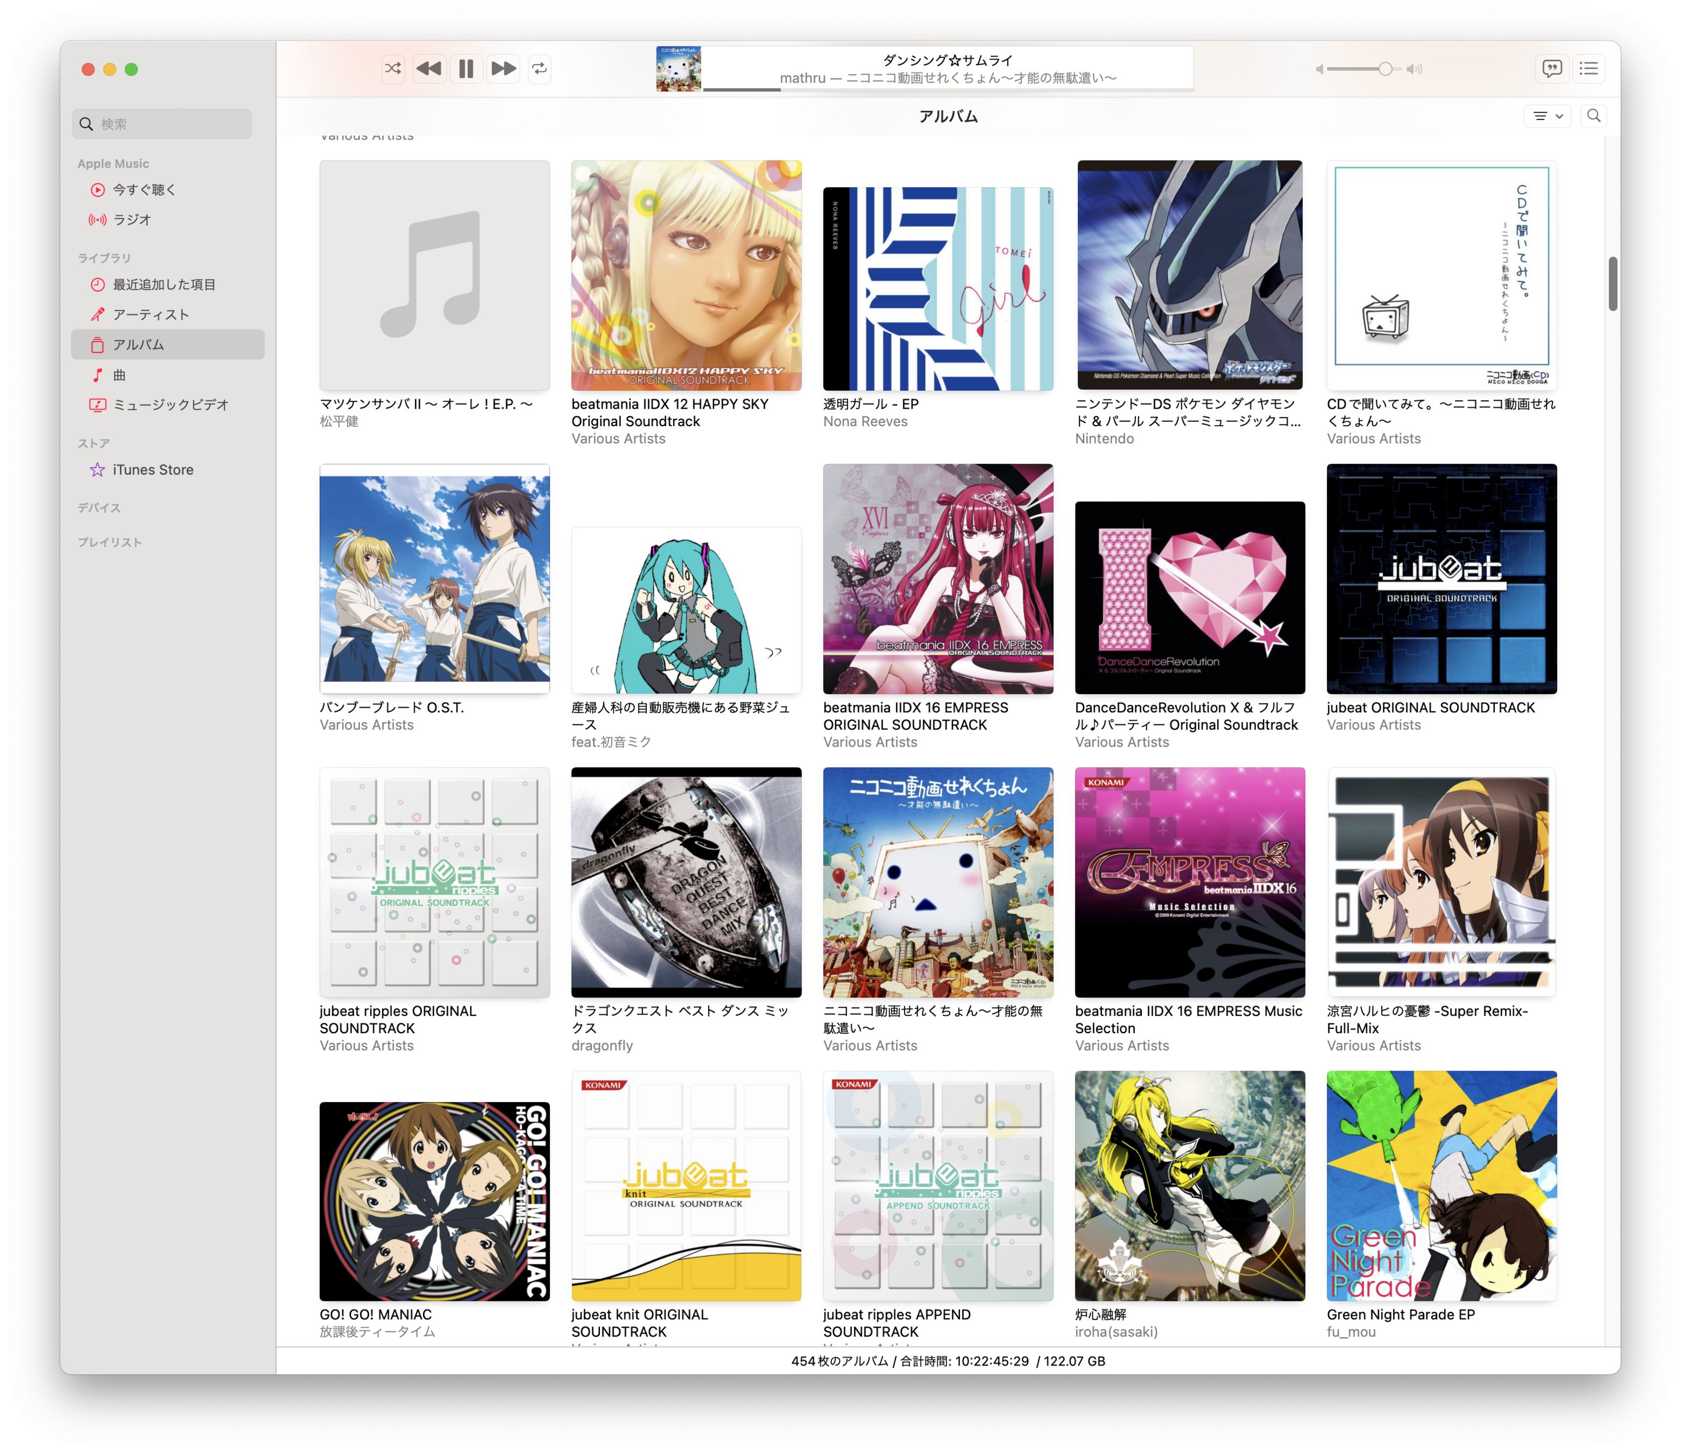
Task: Click the sidebar 検索 search field
Action: [x=161, y=124]
